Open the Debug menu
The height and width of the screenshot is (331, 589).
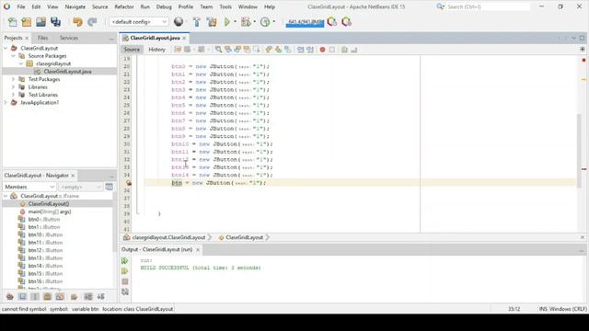[x=164, y=6]
